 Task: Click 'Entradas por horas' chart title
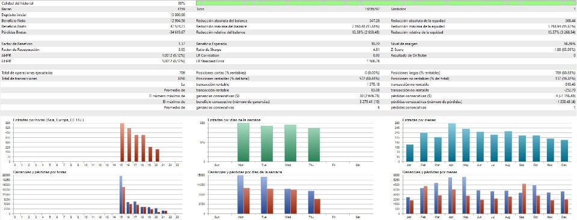(49, 120)
